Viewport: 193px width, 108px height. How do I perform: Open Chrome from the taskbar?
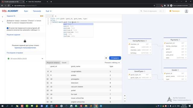tap(96, 106)
